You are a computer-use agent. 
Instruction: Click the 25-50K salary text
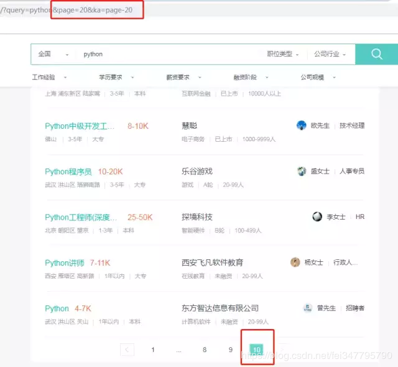tap(140, 218)
